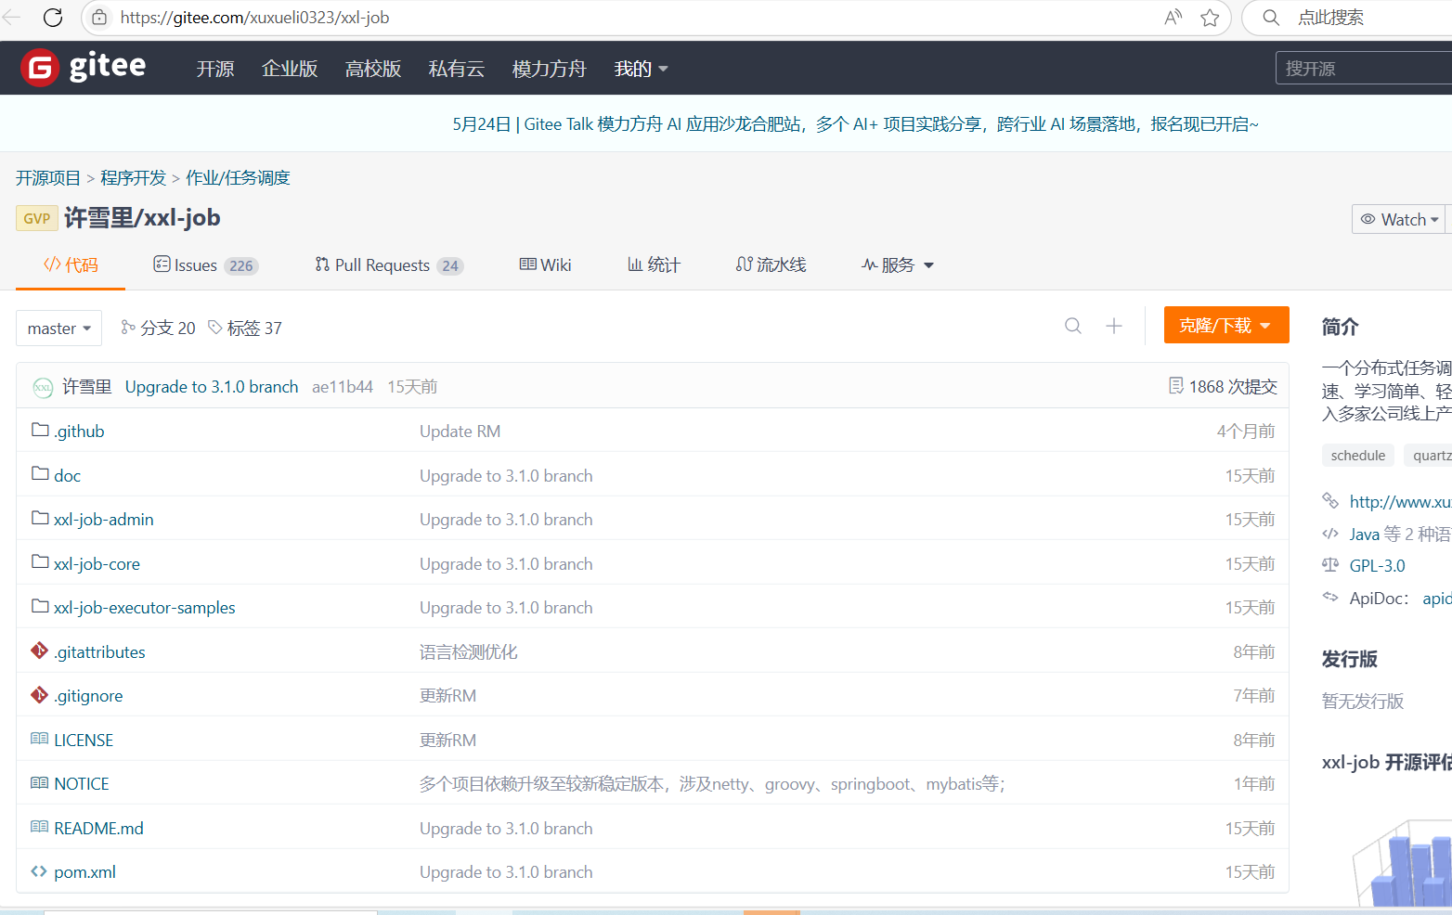Open the Issues tab
The width and height of the screenshot is (1452, 915).
[205, 265]
